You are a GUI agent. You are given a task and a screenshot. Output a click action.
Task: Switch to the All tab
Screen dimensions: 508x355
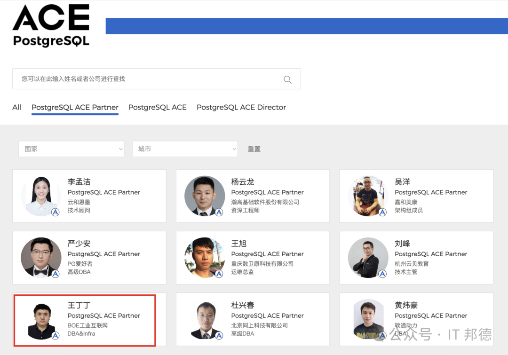pos(17,107)
